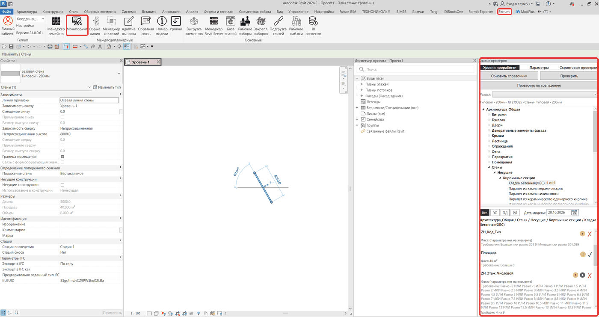The image size is (599, 317).
Task: Expand the Семейства node in project browser
Action: click(x=357, y=119)
